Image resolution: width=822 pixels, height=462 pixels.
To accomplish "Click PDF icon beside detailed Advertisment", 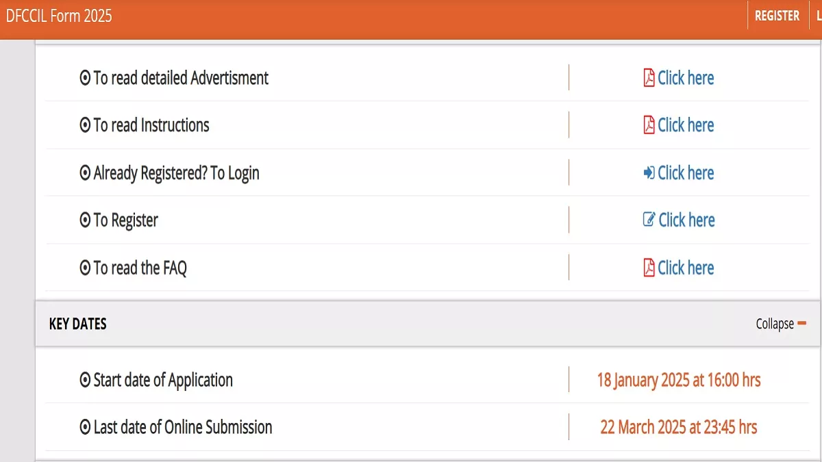I will [x=649, y=78].
